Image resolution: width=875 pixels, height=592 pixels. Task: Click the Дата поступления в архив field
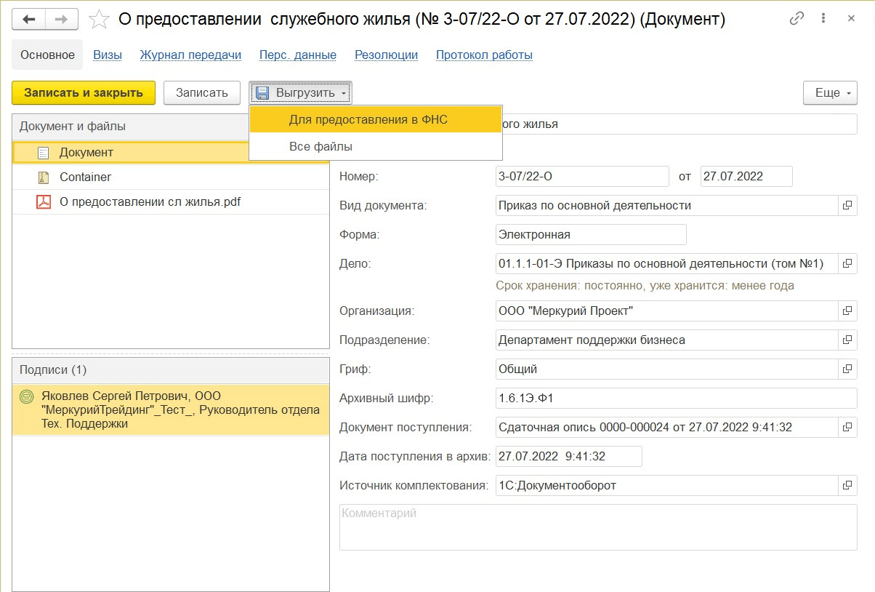point(569,457)
